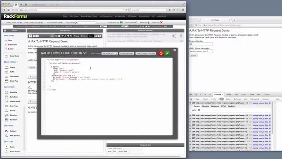Toggle the Persist option in Firebug

[x=205, y=99]
